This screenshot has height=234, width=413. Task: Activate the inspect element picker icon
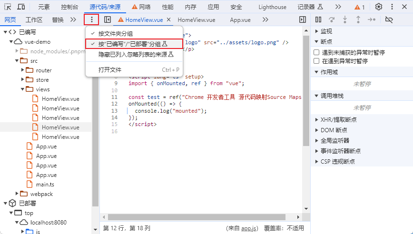8,7
